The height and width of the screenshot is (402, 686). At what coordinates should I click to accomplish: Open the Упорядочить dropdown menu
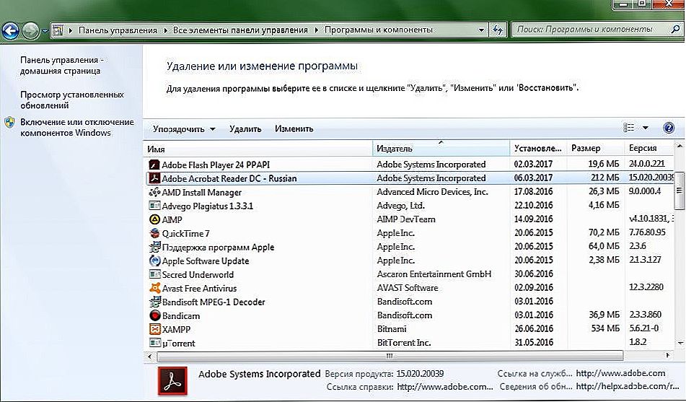(x=184, y=129)
